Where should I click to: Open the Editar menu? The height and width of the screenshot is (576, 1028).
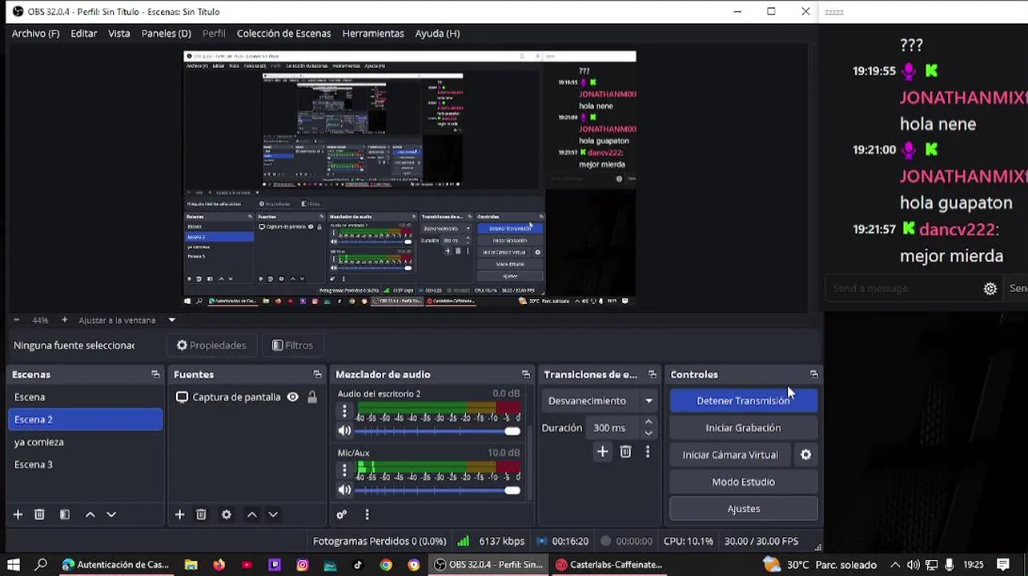click(x=83, y=34)
